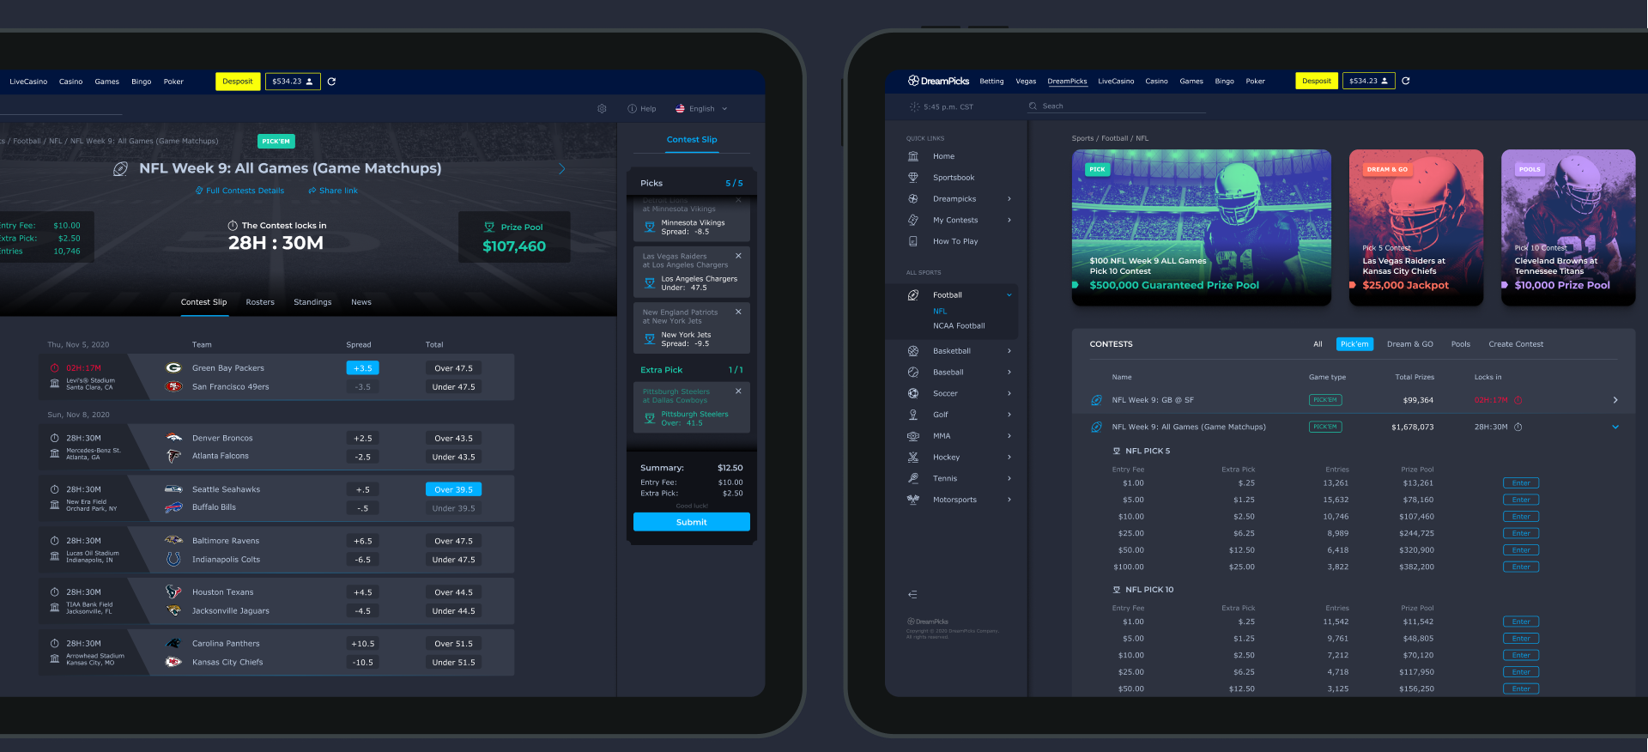Collapse the NFL Week 9: All Games contest row
This screenshot has width=1648, height=752.
point(1615,427)
